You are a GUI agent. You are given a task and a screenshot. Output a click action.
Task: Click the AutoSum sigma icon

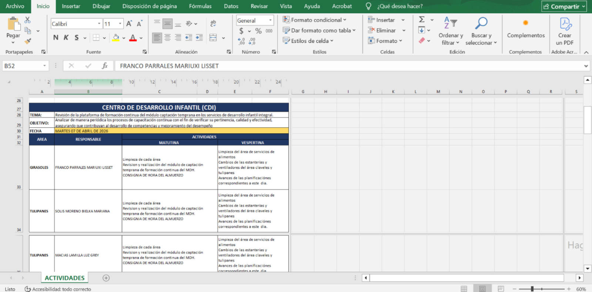pos(421,20)
